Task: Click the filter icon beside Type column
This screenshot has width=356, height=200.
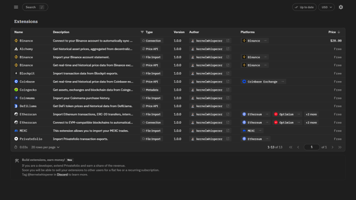Action: coord(142,32)
